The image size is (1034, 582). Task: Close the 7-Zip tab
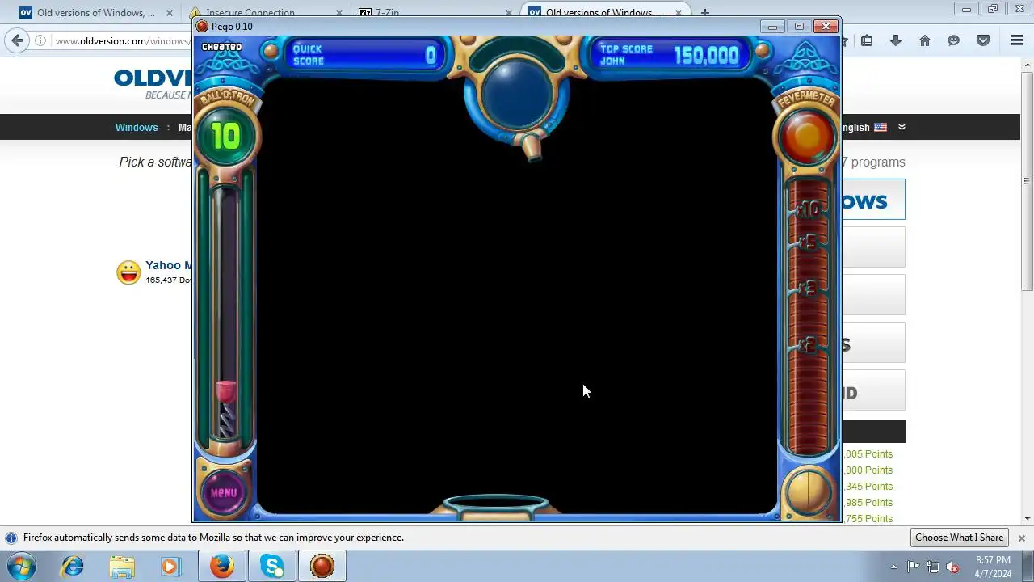pyautogui.click(x=509, y=13)
